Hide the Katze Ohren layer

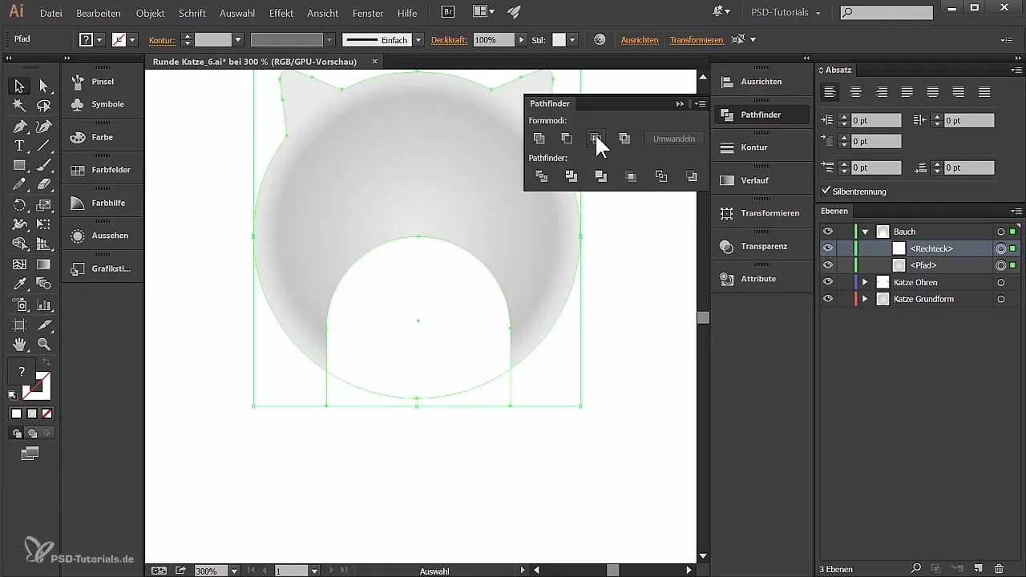828,282
